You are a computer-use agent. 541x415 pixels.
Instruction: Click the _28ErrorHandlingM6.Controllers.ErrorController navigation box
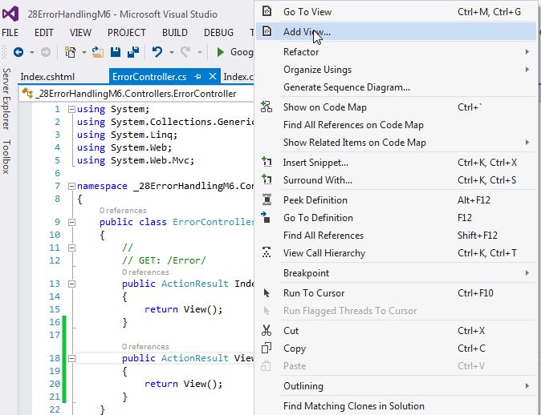point(136,93)
